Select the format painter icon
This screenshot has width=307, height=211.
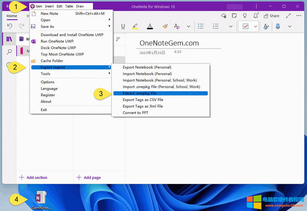165,26
